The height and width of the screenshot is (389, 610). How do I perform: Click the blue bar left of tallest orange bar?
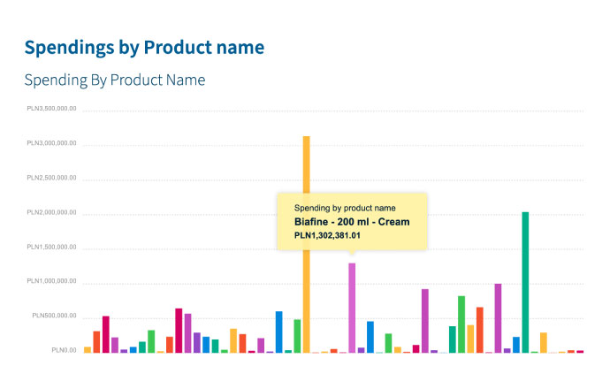pyautogui.click(x=278, y=332)
